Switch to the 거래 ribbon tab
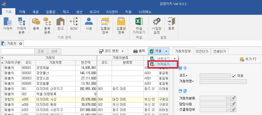Image resolution: width=262 pixels, height=115 pixels. 22,12
